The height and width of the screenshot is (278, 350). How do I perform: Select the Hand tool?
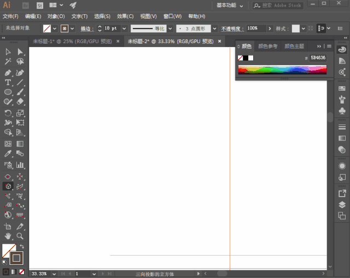8,236
